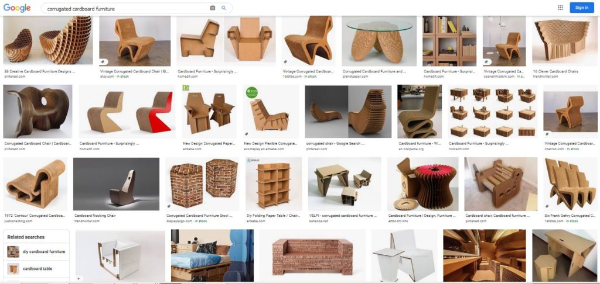
Task: Select the red flower-top stool image
Action: pyautogui.click(x=423, y=184)
